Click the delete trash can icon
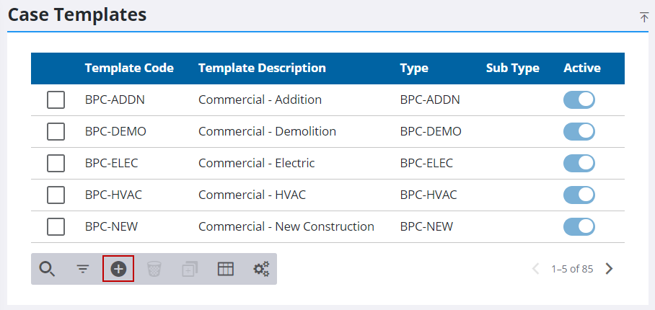Viewport: 655px width, 310px height. 154,269
